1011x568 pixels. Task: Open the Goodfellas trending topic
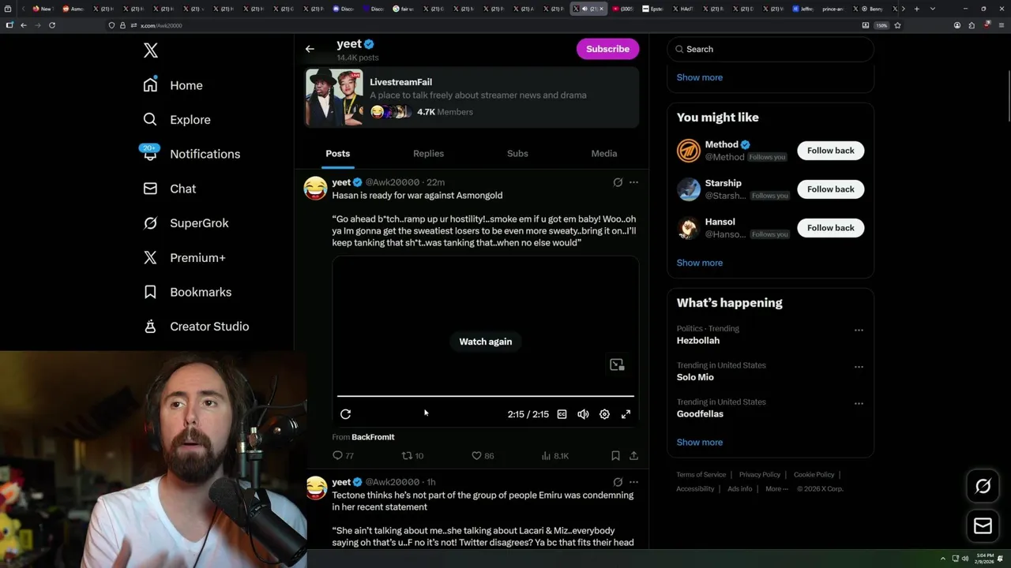tap(700, 413)
